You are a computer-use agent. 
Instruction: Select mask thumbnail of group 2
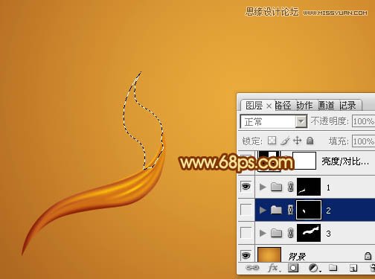pos(309,210)
